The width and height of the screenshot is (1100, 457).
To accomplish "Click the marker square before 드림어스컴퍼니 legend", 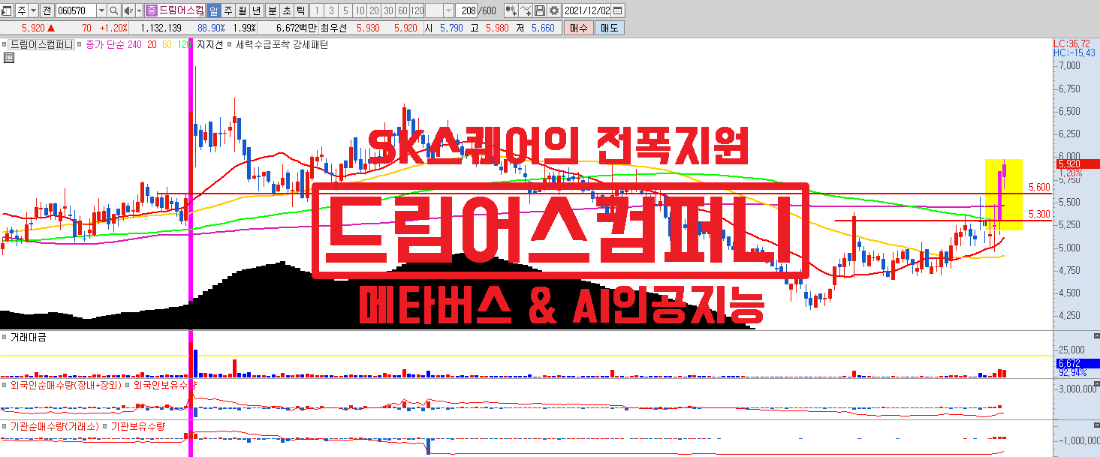I will coord(4,45).
